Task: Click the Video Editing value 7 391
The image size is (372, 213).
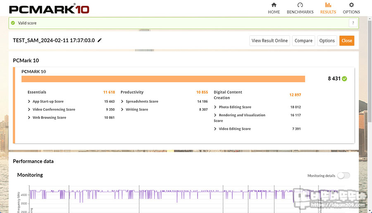Action: (x=296, y=129)
